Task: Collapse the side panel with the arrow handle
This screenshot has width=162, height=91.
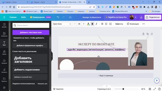Action: coord(52,56)
